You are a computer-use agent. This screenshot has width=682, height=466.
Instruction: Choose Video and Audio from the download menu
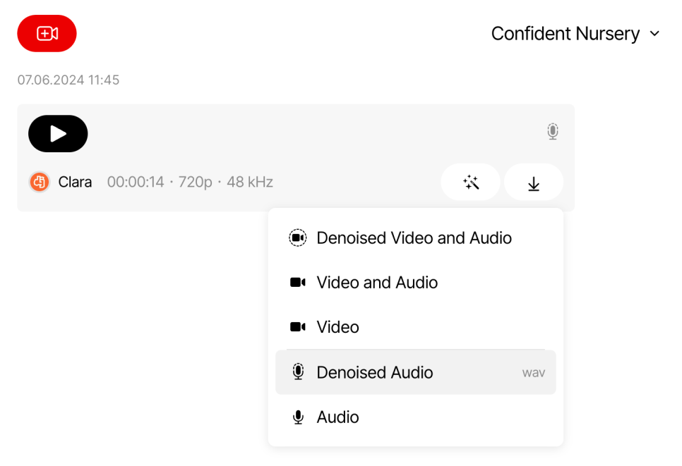tap(416, 283)
